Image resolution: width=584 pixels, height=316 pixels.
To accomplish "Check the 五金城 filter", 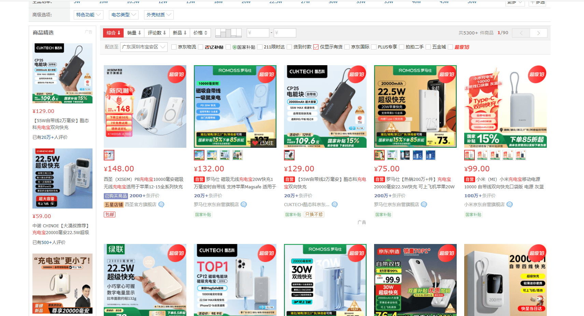I will pos(428,47).
